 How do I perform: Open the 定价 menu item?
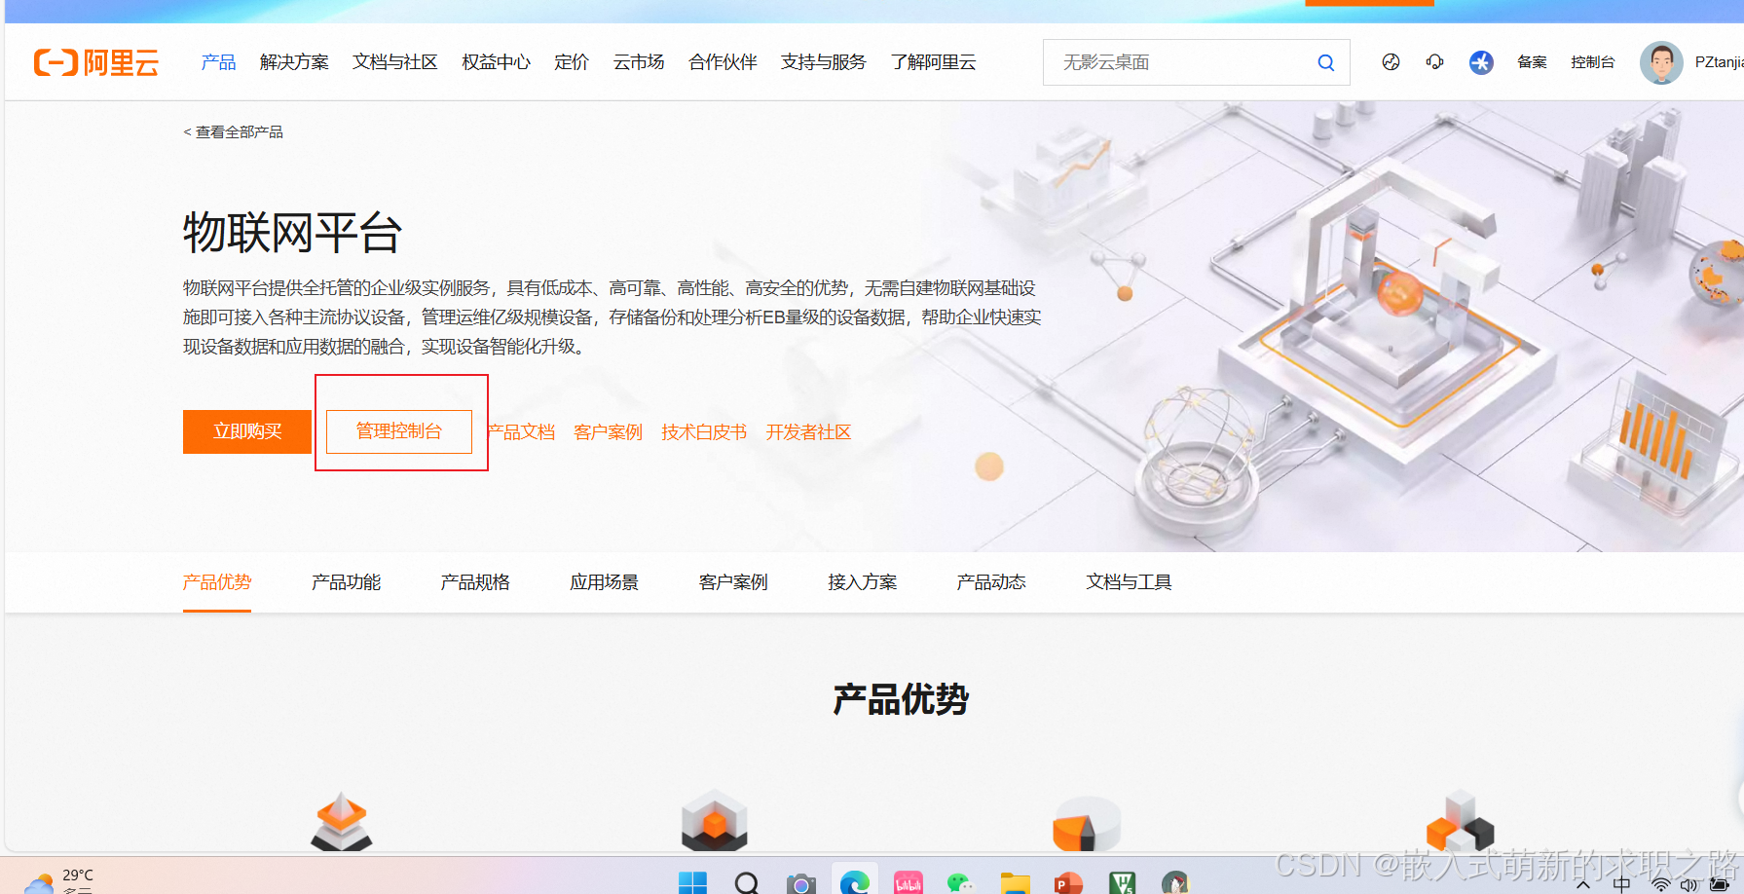(572, 62)
